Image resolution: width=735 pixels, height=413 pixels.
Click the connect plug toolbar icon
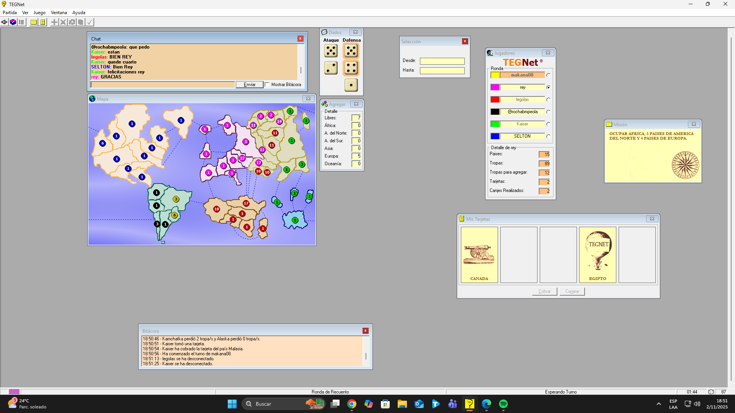(x=4, y=22)
